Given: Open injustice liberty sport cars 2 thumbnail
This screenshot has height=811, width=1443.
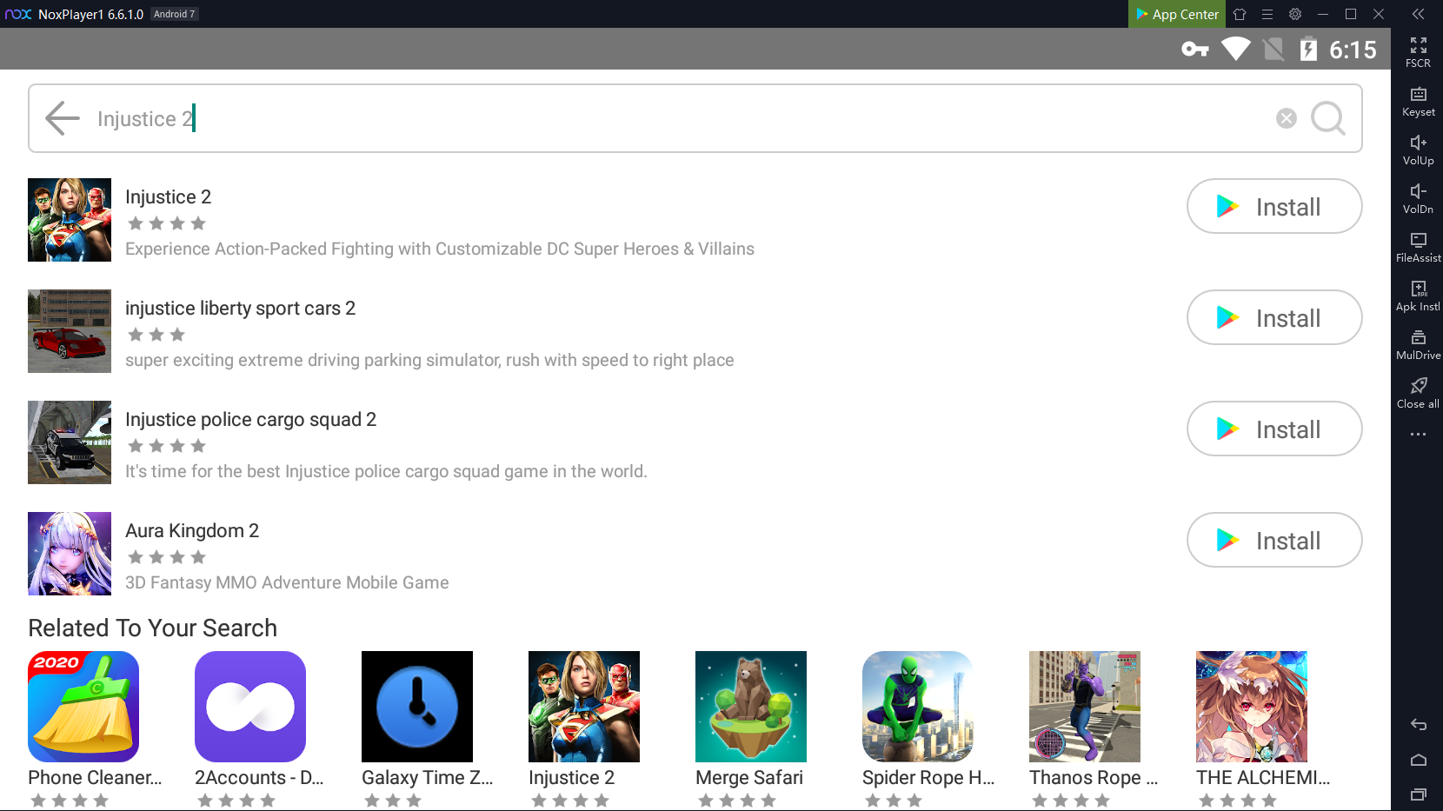Looking at the screenshot, I should (70, 331).
